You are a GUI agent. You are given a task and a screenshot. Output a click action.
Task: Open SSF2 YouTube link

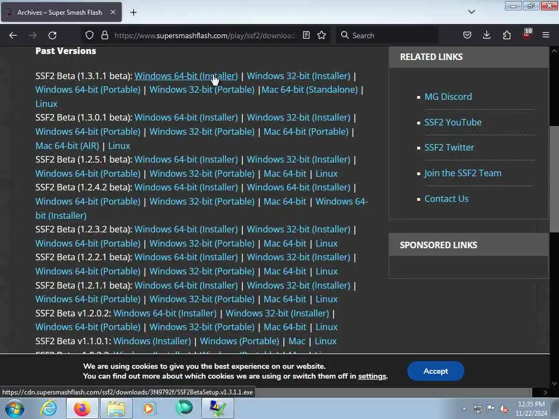click(453, 122)
